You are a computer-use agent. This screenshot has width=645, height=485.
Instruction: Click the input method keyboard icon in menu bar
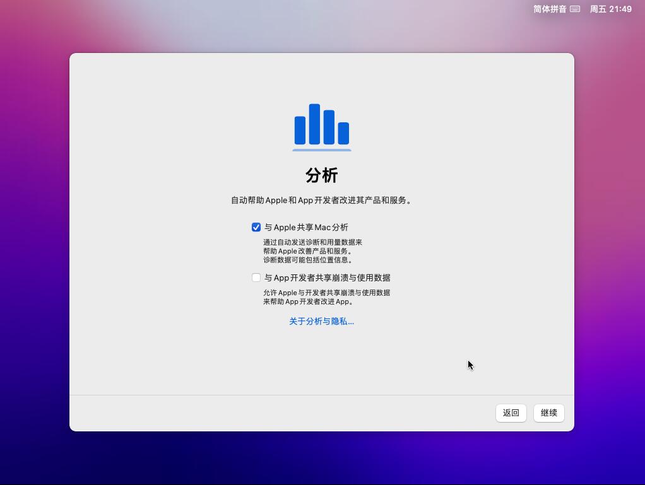pos(574,9)
